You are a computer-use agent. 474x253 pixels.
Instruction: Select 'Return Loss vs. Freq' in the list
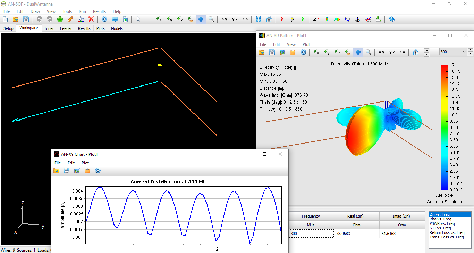point(447,232)
